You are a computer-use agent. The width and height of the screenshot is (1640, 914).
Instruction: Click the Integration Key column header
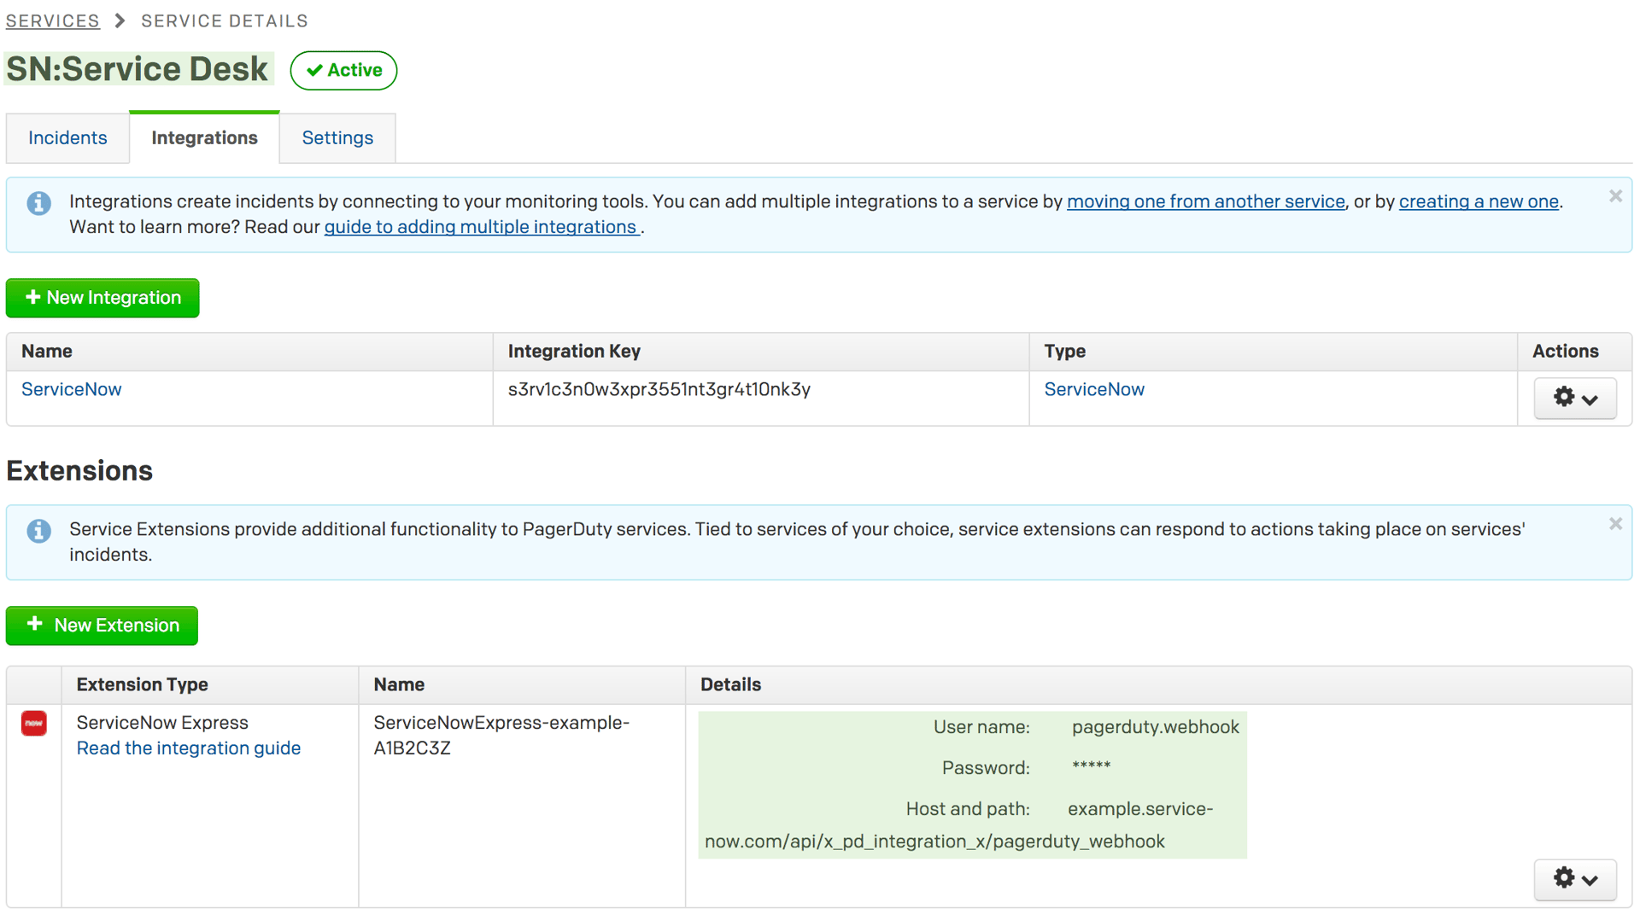574,351
